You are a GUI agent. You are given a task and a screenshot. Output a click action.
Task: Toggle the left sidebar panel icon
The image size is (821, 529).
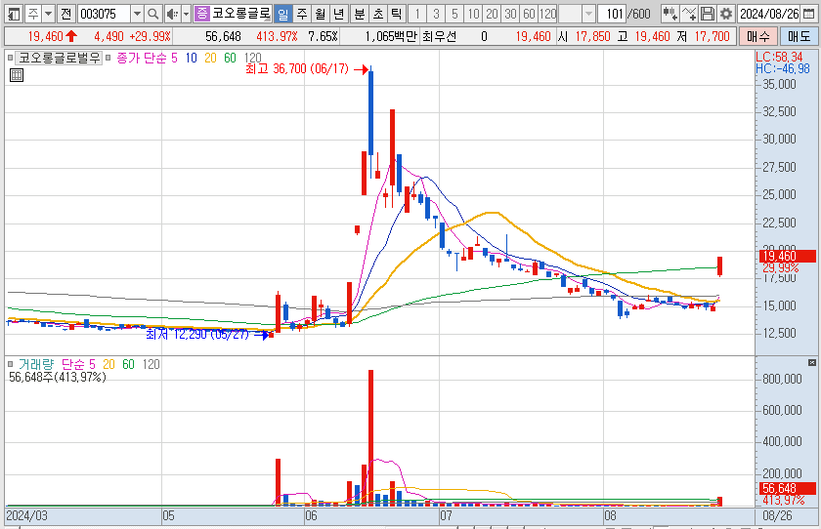tap(14, 14)
